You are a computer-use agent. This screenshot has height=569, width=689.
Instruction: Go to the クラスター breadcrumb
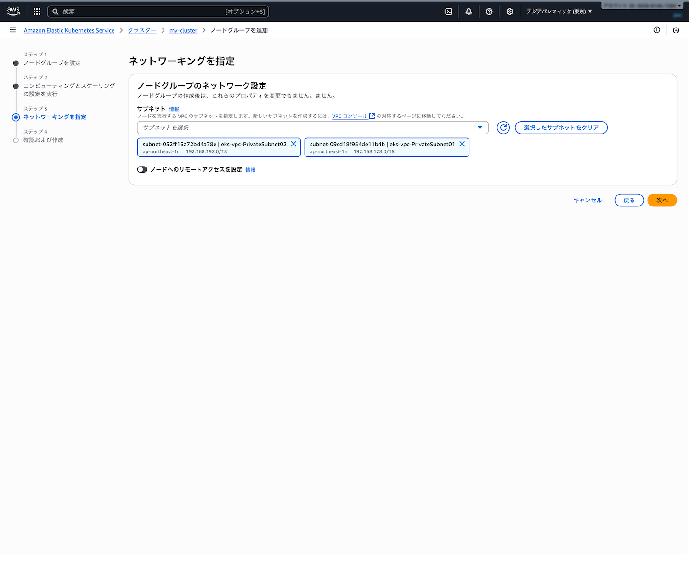coord(141,30)
